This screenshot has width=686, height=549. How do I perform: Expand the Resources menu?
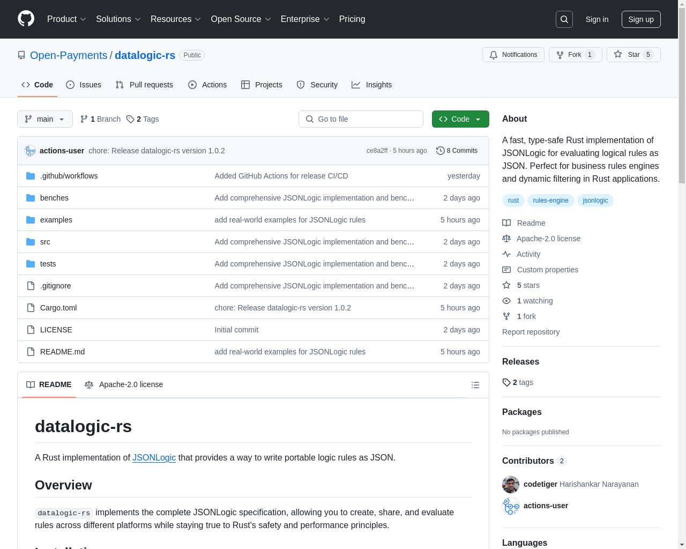coord(176,19)
